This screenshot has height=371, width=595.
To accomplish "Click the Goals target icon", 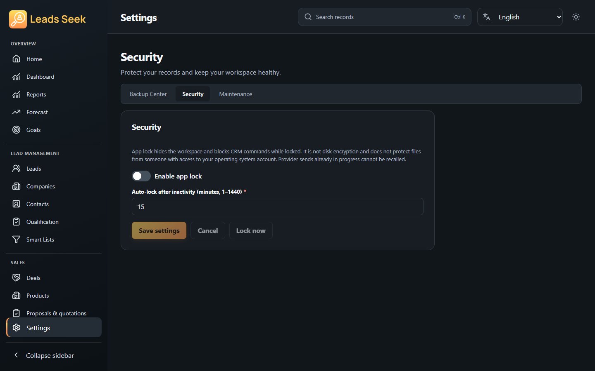I will point(16,130).
